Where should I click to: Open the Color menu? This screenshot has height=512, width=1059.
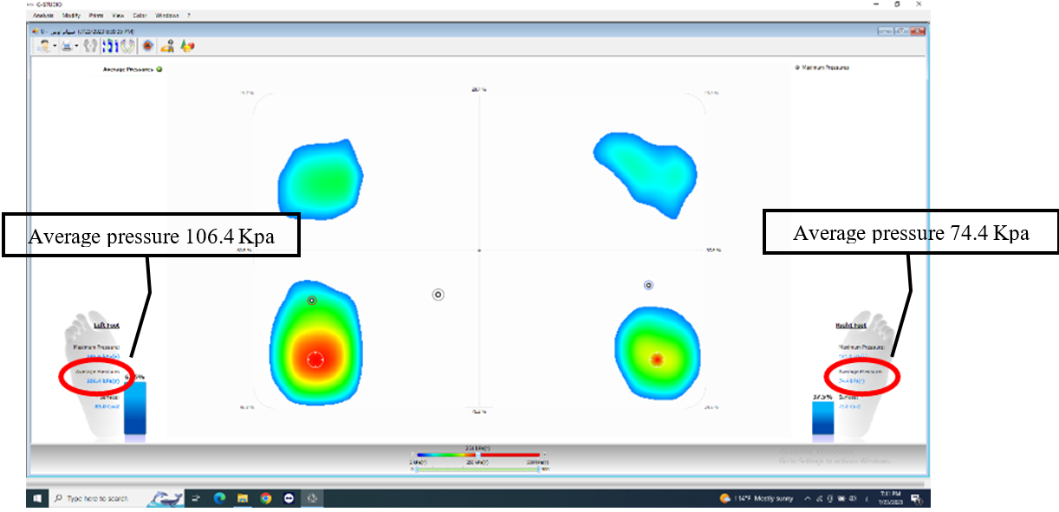140,16
